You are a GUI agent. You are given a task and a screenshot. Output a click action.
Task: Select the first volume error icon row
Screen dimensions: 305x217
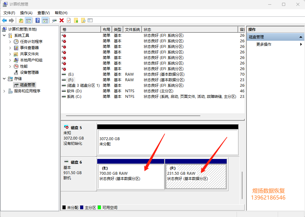coord(64,35)
